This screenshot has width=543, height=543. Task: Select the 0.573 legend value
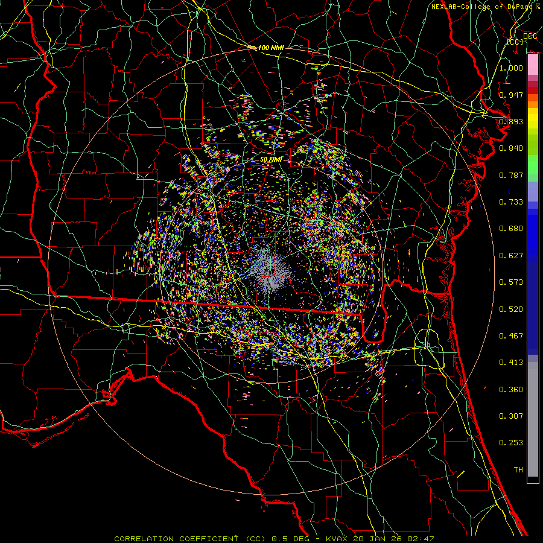pos(511,282)
